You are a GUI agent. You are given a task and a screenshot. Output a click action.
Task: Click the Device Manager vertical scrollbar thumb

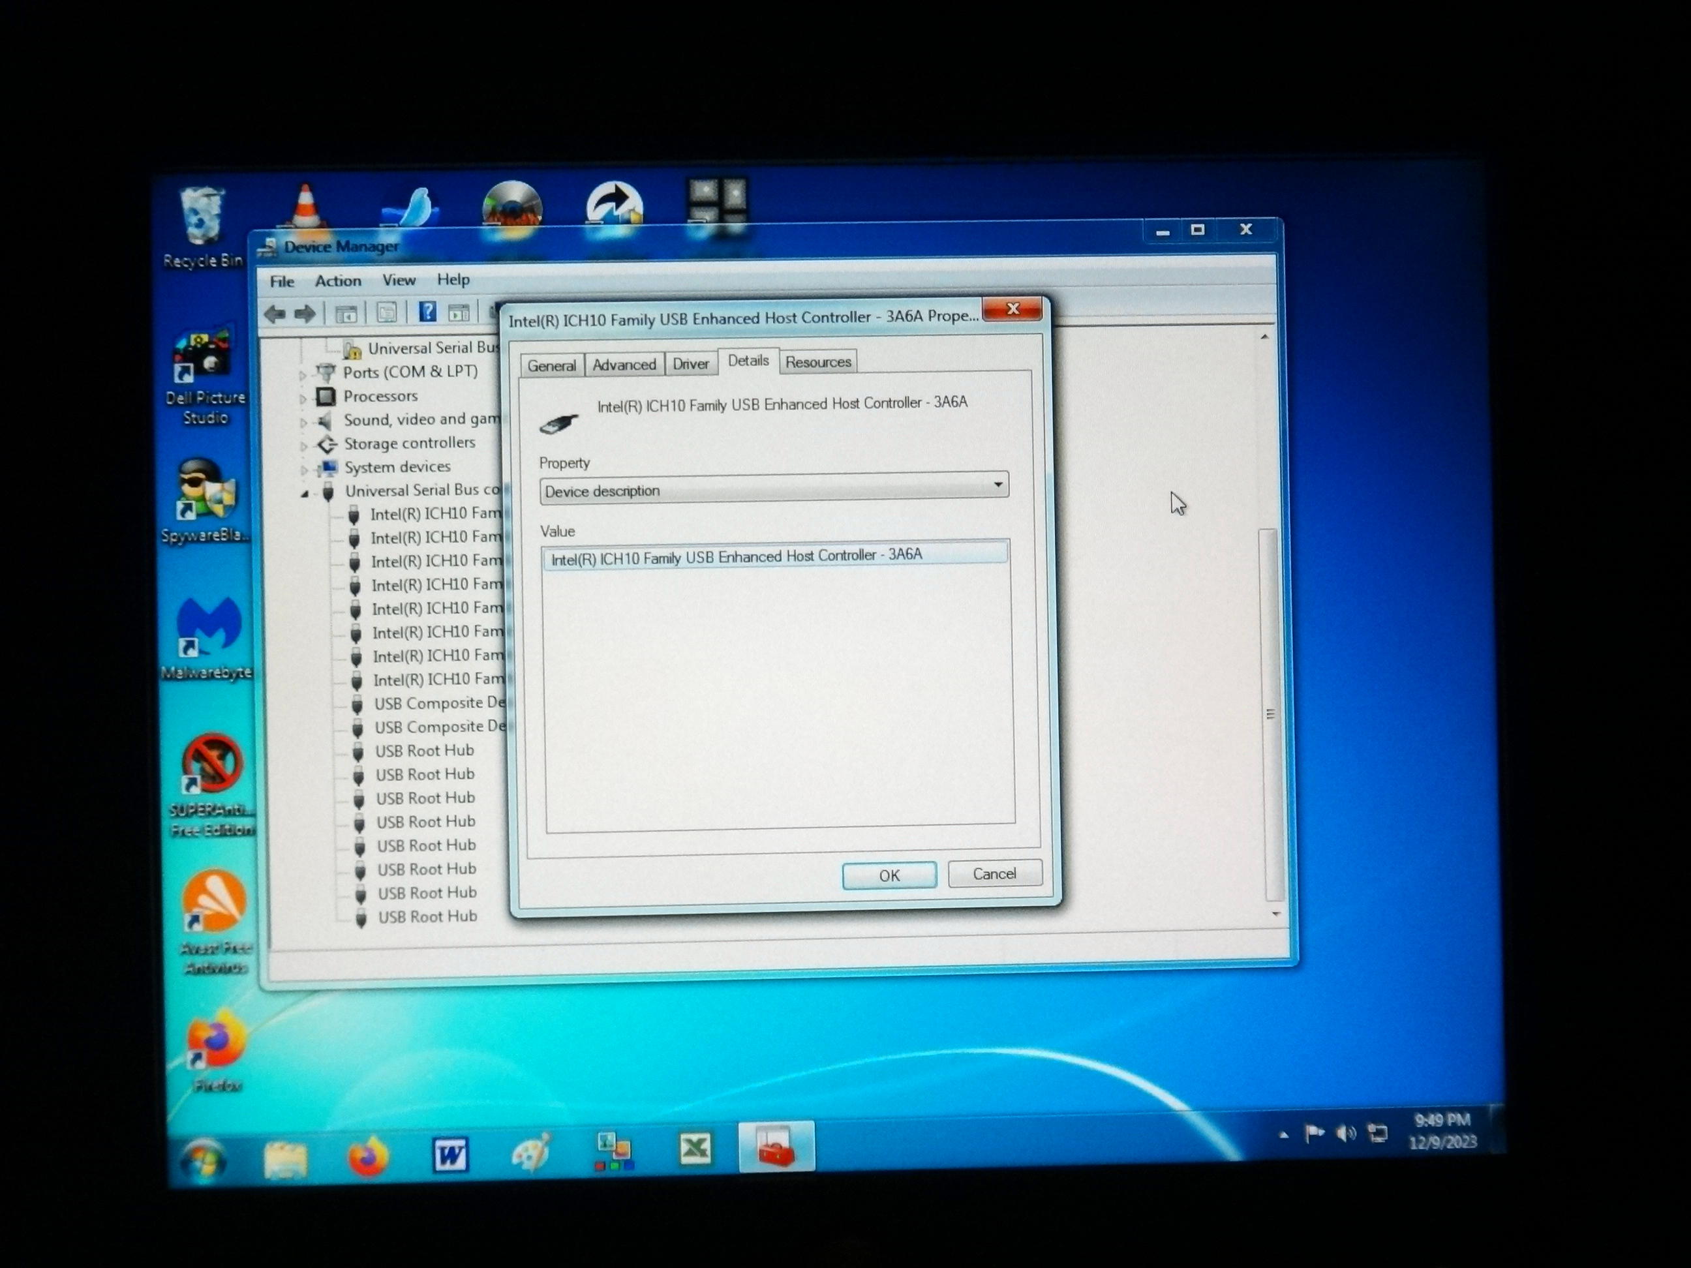point(1271,714)
